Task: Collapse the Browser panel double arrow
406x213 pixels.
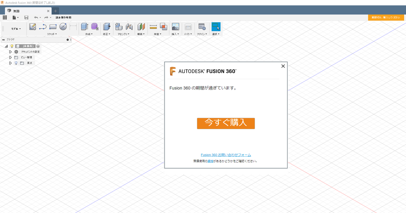Action: pyautogui.click(x=3, y=40)
